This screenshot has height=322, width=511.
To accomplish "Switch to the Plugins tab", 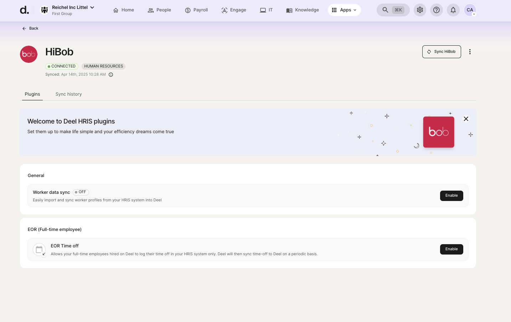I will [32, 94].
